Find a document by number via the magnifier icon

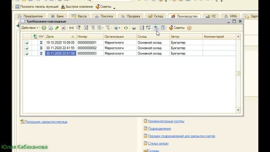[78, 28]
